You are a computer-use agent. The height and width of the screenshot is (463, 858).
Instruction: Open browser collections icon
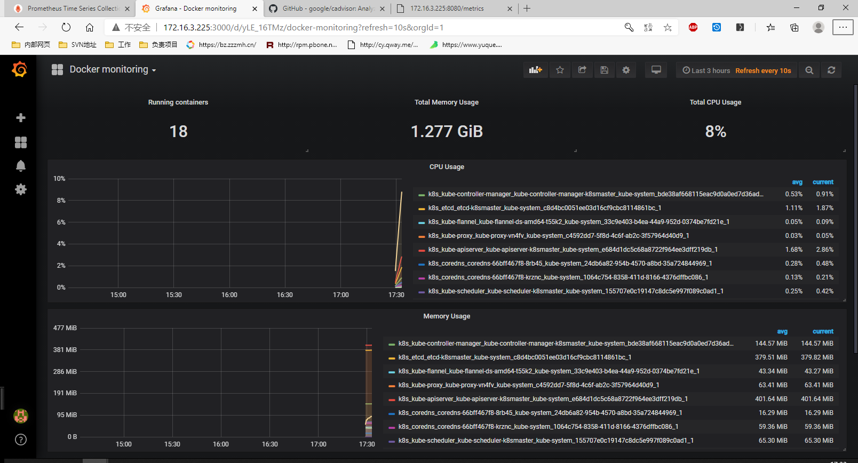tap(794, 27)
